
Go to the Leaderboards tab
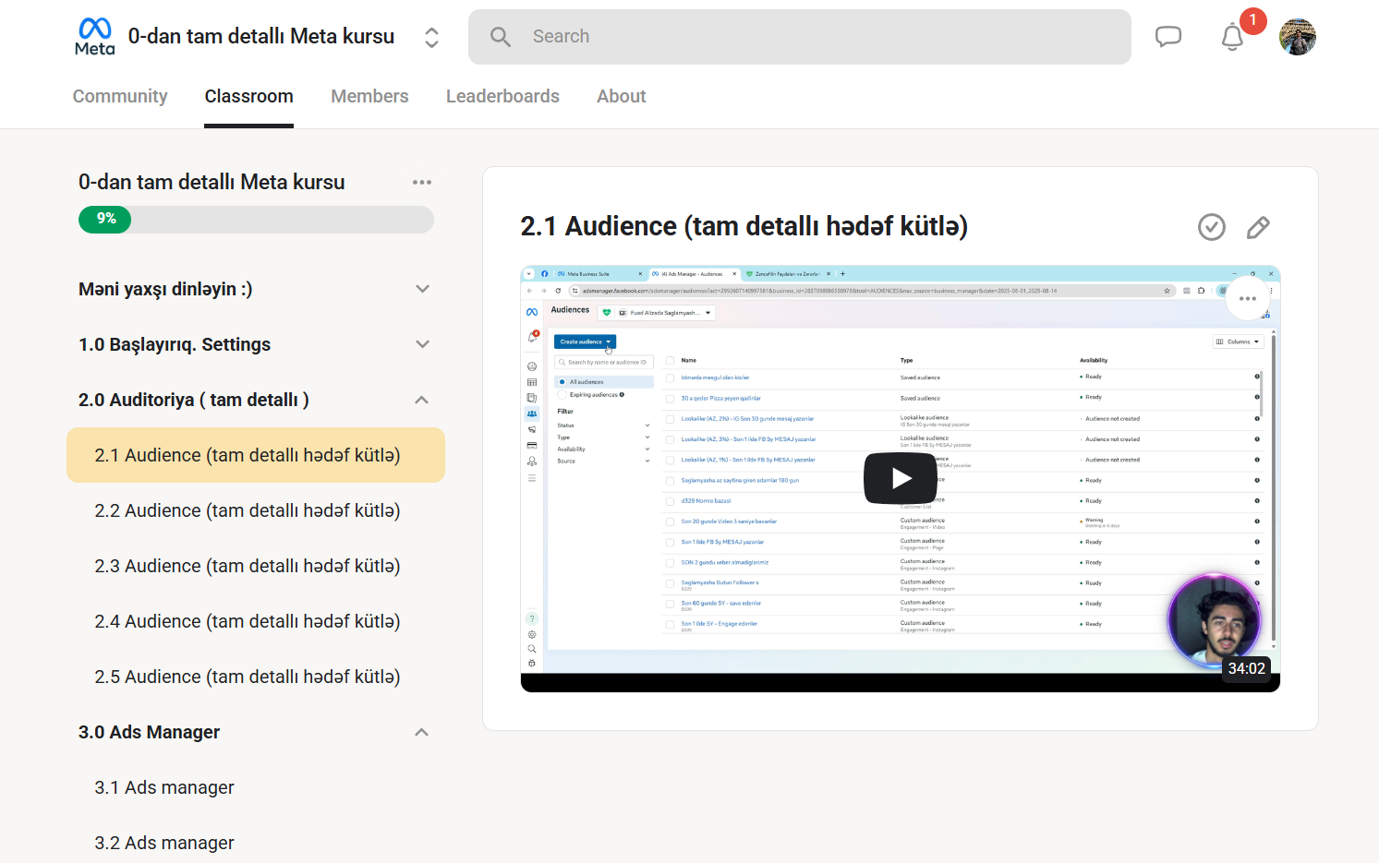click(x=502, y=96)
